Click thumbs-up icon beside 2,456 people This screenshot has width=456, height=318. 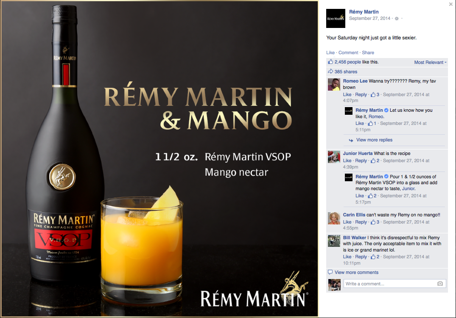click(330, 61)
